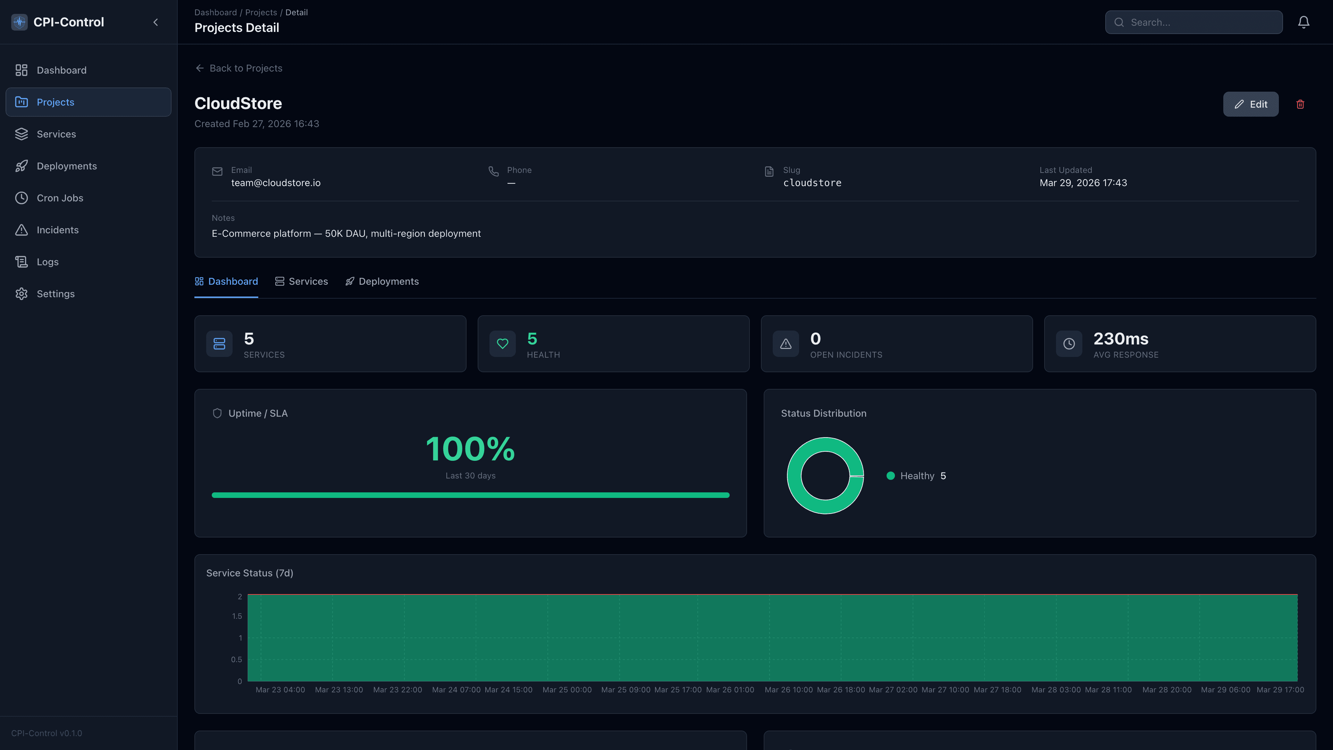Image resolution: width=1333 pixels, height=750 pixels.
Task: Click the CPI-Control logo icon
Action: point(19,22)
